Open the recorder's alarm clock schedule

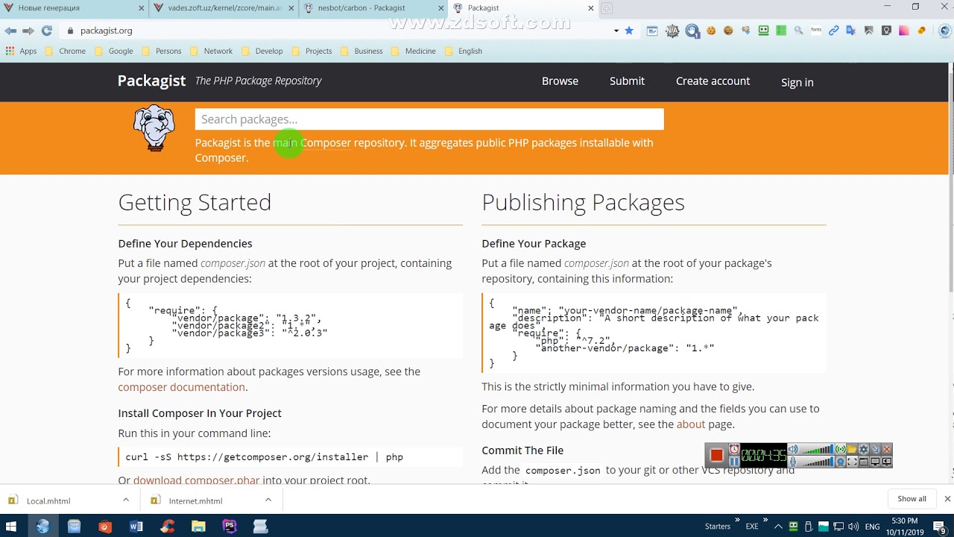[x=734, y=449]
